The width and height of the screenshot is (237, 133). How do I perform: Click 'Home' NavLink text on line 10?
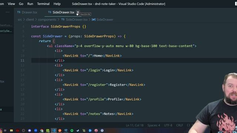pos(98,56)
